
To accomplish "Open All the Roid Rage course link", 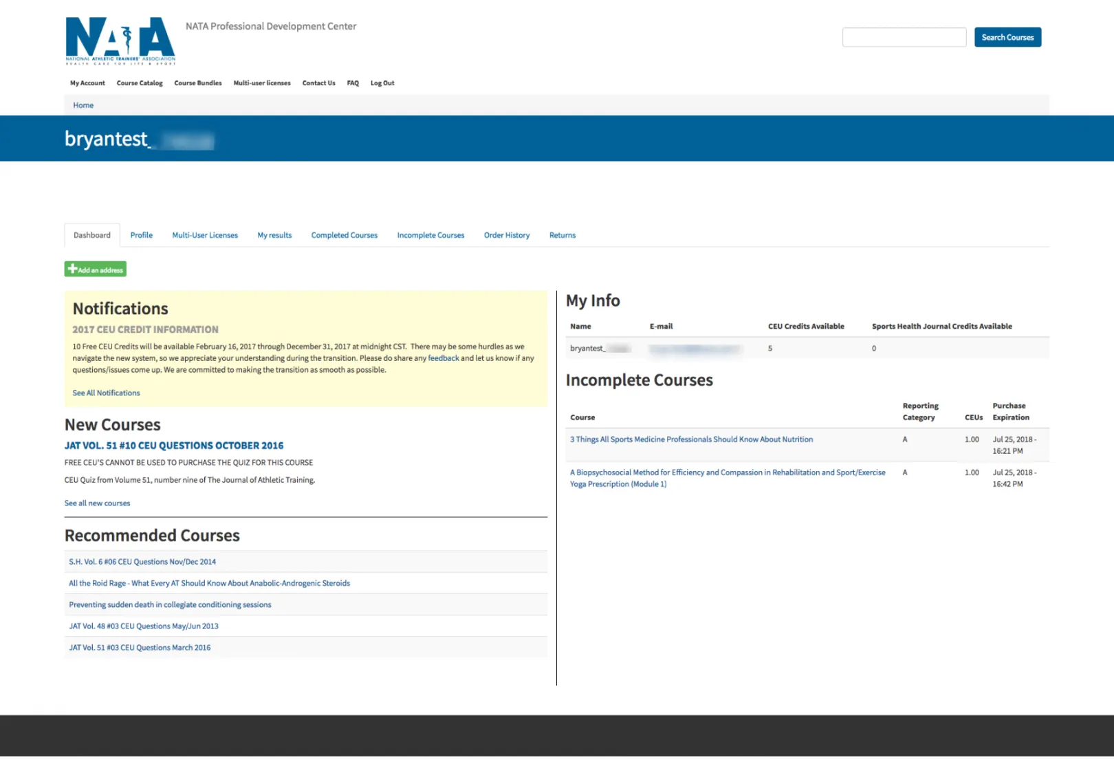I will click(209, 583).
